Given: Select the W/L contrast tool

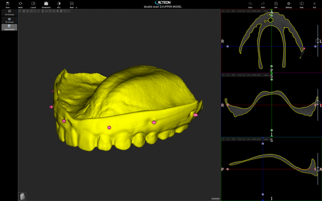Looking at the screenshot, I should click(x=59, y=5).
